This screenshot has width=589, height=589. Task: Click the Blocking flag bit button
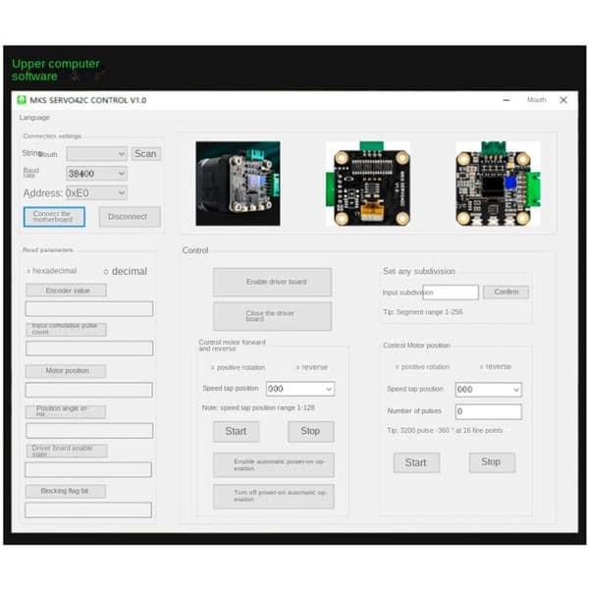[x=66, y=492]
